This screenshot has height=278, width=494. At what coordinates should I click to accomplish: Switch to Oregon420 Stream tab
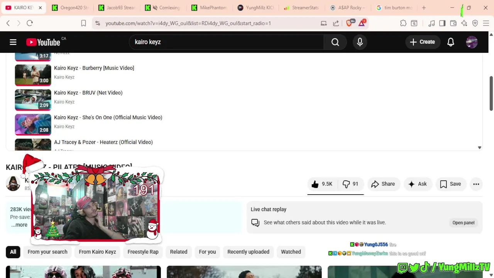tap(70, 8)
